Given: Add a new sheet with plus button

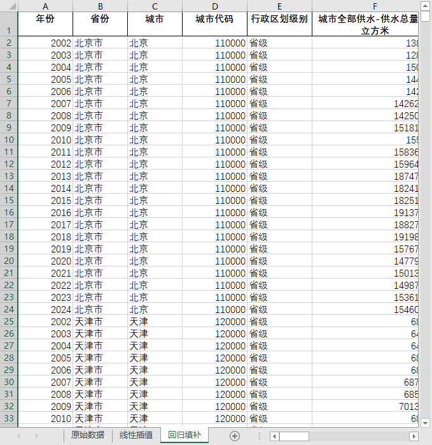Looking at the screenshot, I should coord(235,435).
